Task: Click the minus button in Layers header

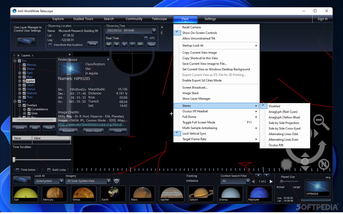Action: [14, 55]
